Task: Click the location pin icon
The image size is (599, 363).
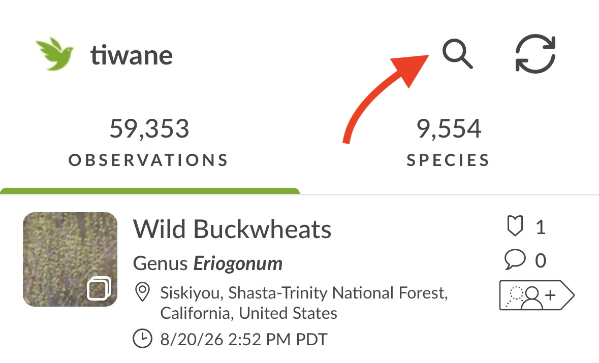Action: click(x=142, y=292)
